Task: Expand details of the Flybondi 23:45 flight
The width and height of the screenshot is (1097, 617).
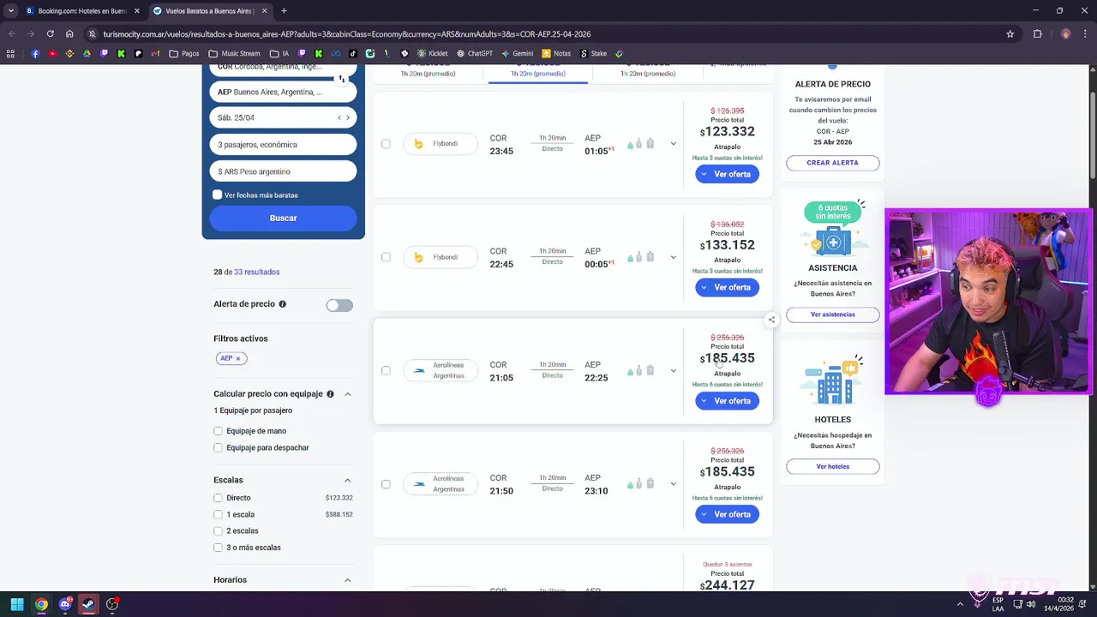Action: click(673, 144)
